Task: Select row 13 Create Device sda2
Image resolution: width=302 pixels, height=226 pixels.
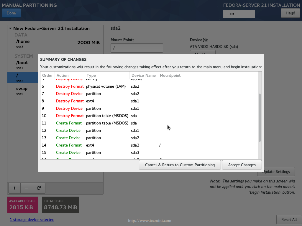Action: [x=149, y=138]
